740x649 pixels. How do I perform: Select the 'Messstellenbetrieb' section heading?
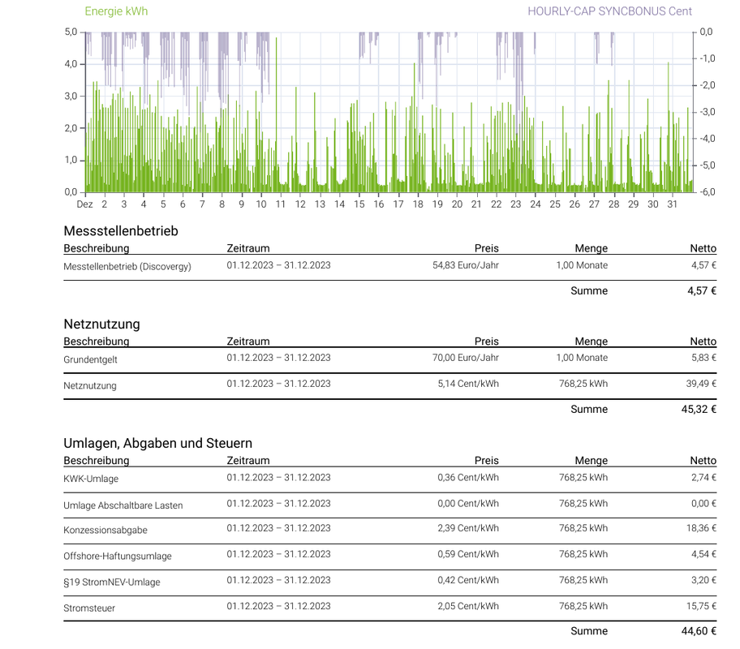(x=121, y=231)
